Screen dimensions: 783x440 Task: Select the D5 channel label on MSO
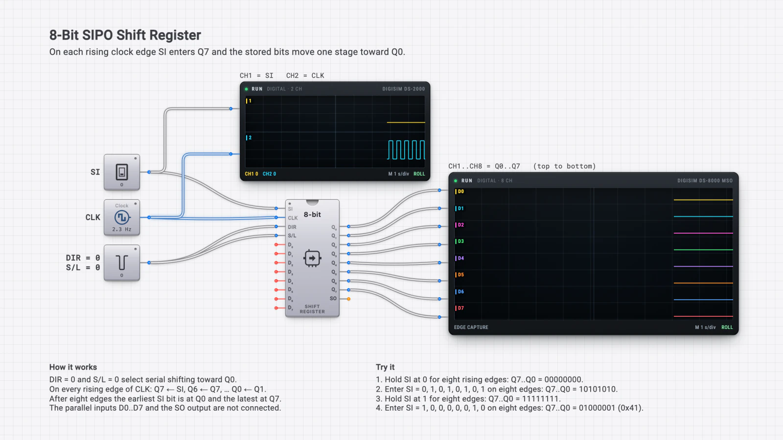tap(460, 275)
